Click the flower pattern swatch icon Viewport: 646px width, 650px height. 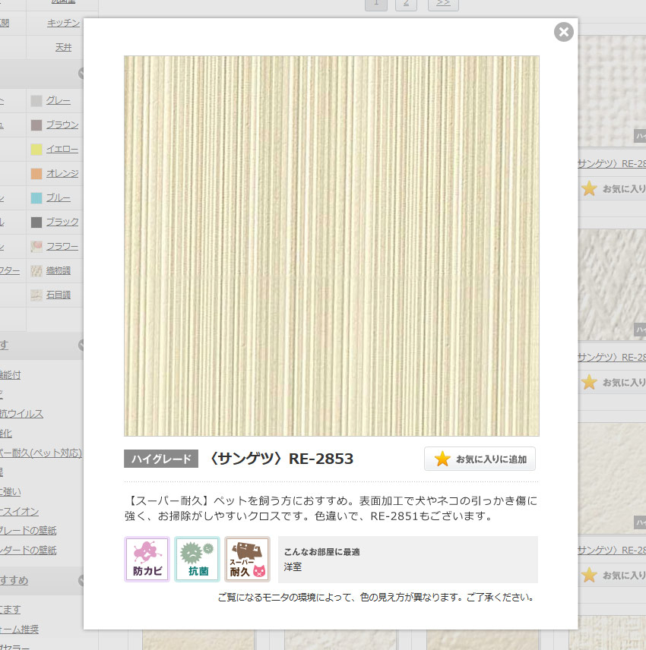pyautogui.click(x=36, y=247)
